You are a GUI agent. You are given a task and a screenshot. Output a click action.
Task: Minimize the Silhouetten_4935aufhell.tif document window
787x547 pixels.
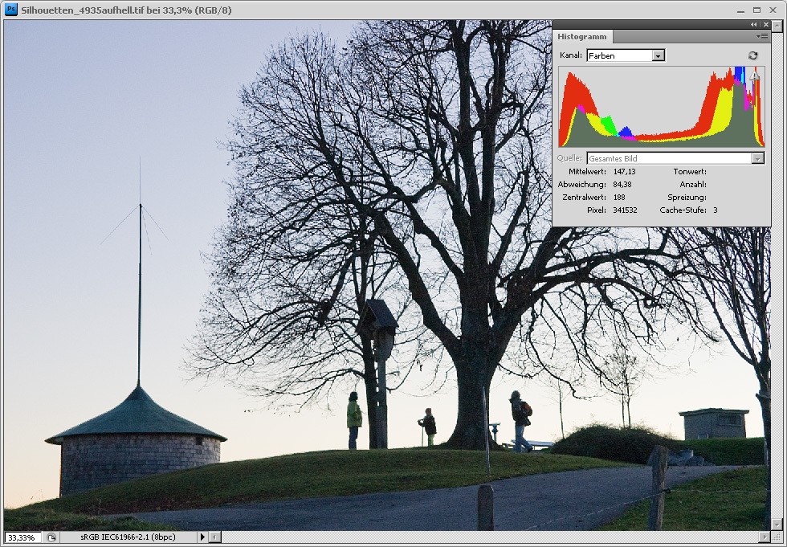coord(740,10)
